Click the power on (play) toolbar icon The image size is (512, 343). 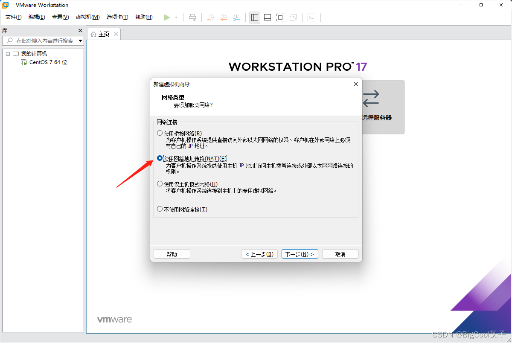167,17
